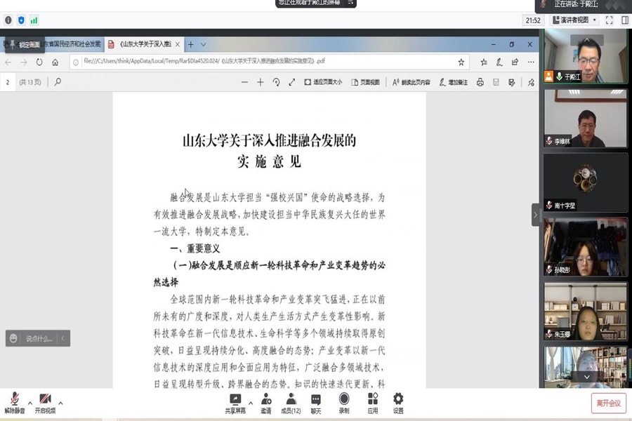Screen dimensions: 632x421
Task: Expand share options arrow beside 共享屏幕
Action: coord(251,403)
